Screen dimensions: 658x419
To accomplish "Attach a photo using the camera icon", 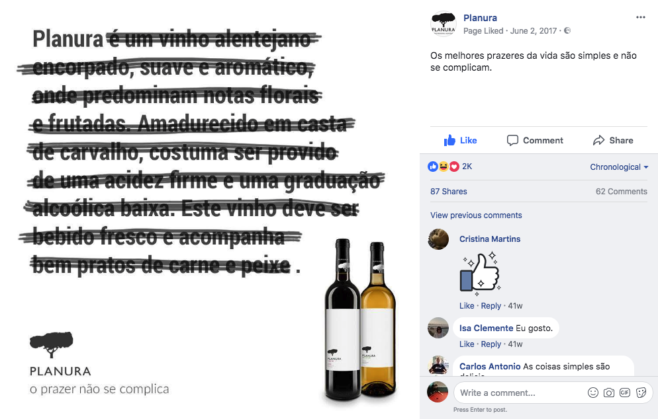I will (x=609, y=393).
